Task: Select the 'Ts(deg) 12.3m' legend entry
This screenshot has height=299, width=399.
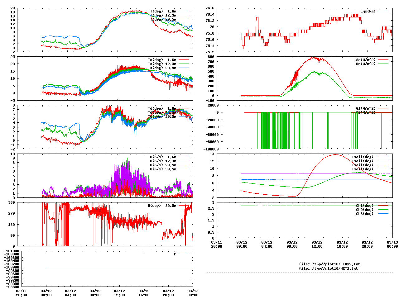Action: point(162,64)
